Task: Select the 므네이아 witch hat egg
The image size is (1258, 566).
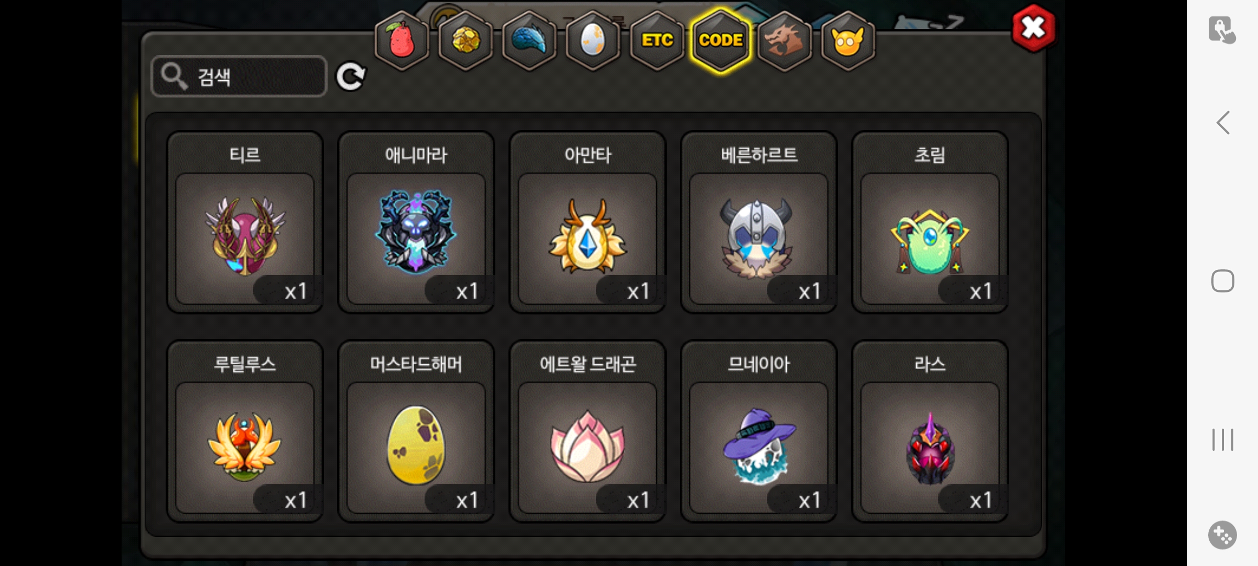Action: click(758, 431)
